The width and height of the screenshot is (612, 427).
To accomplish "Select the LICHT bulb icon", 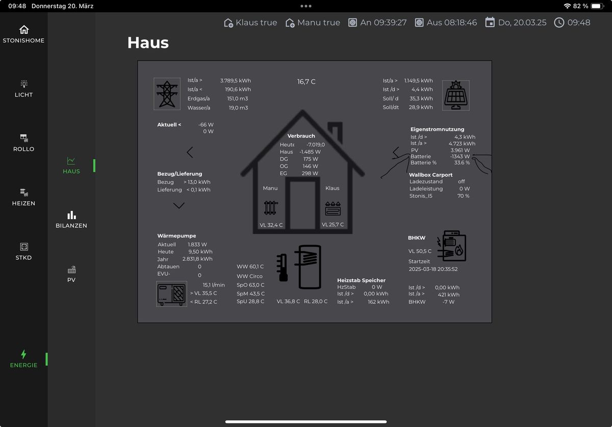I will [23, 84].
